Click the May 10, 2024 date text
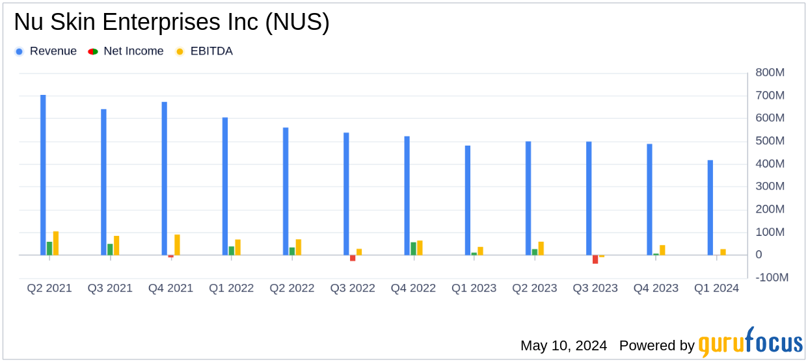Image resolution: width=808 pixels, height=362 pixels. point(563,345)
